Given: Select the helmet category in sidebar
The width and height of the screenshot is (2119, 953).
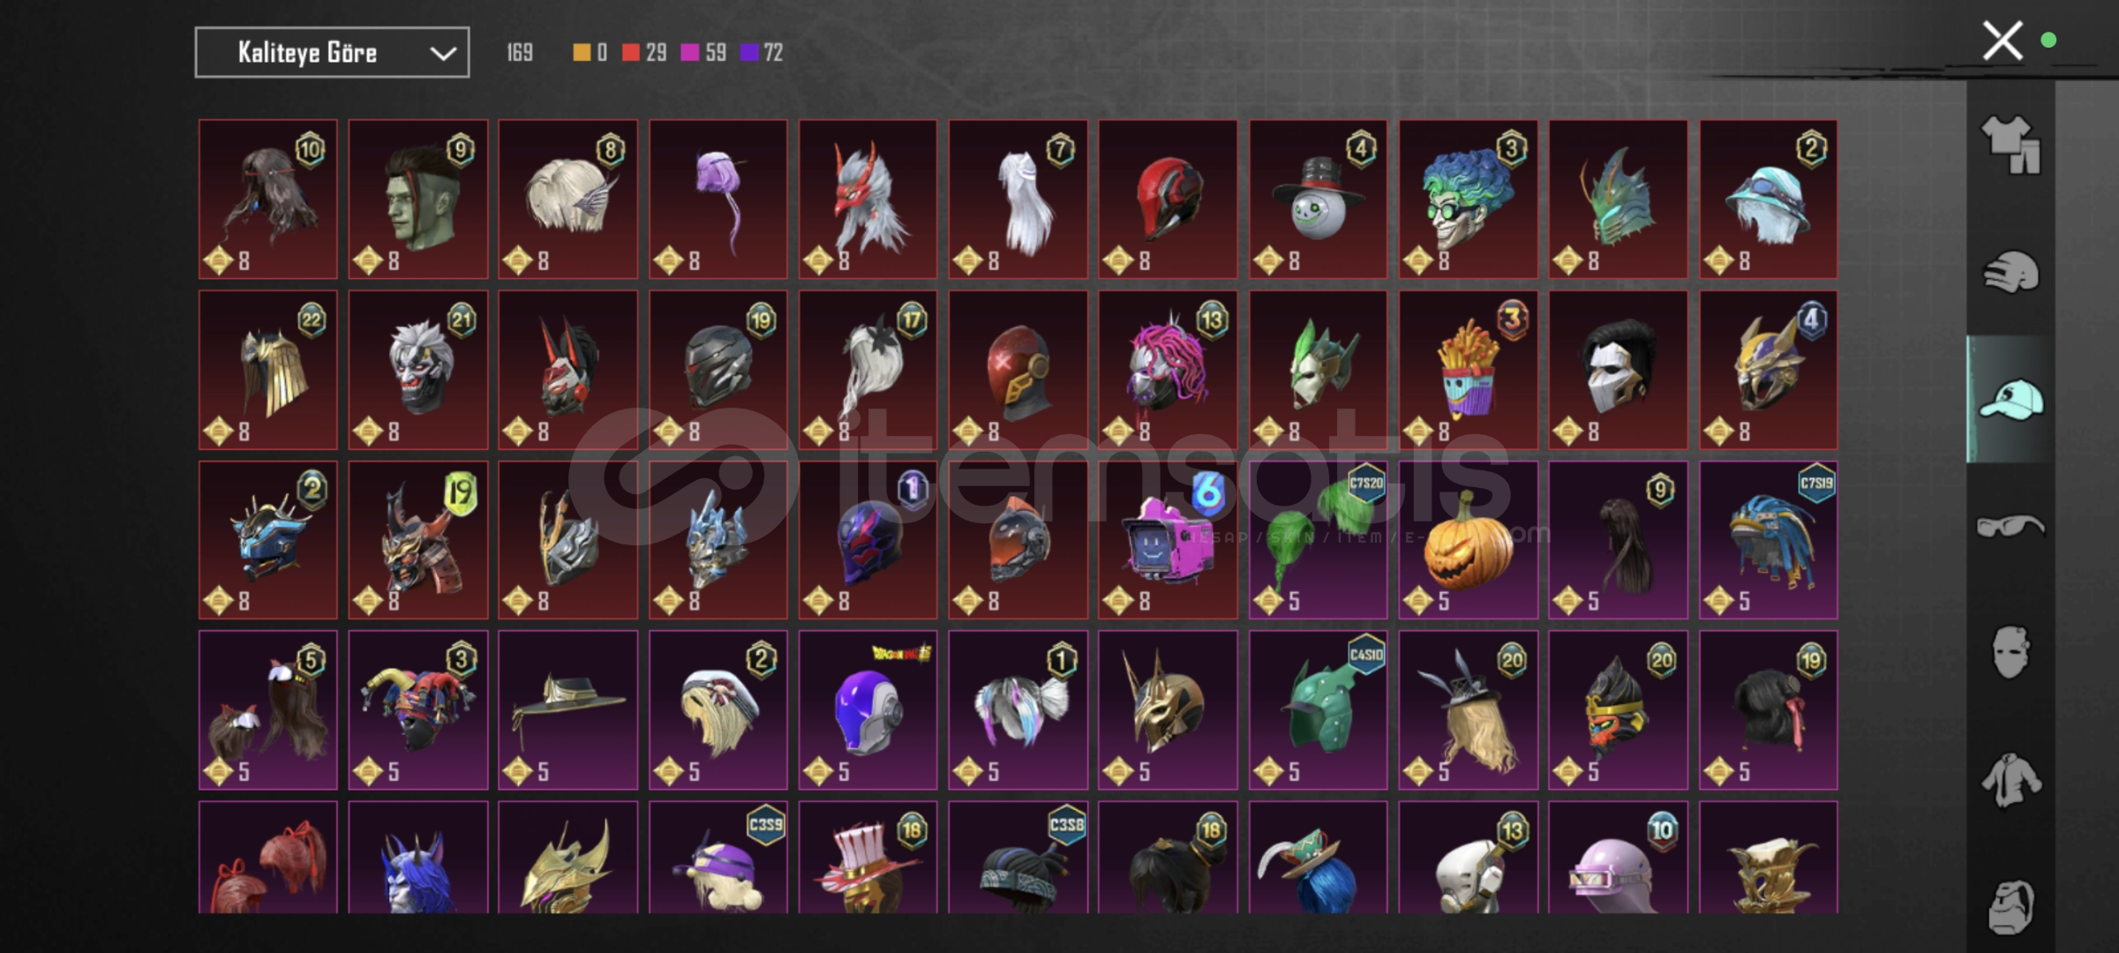Looking at the screenshot, I should (2010, 272).
